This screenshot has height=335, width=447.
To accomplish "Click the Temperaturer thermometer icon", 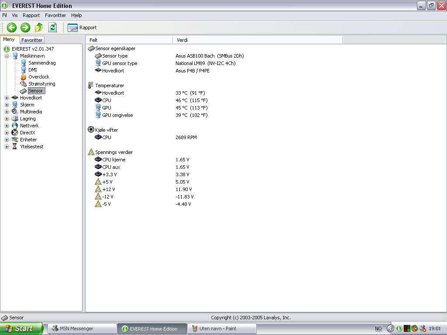I will [91, 85].
